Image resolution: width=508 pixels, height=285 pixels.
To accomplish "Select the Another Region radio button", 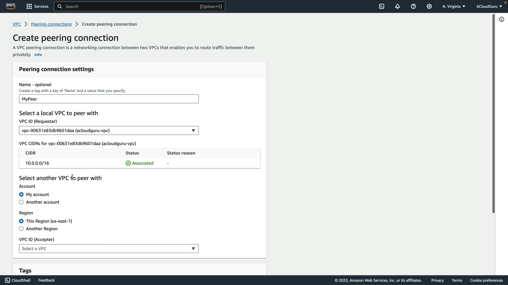I will (21, 229).
